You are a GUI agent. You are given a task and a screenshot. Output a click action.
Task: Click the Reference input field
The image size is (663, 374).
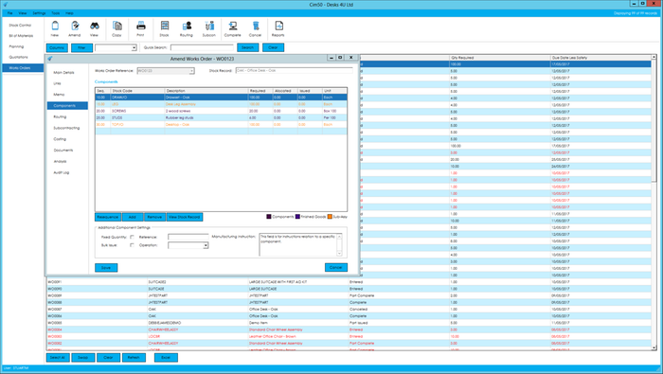tap(188, 237)
